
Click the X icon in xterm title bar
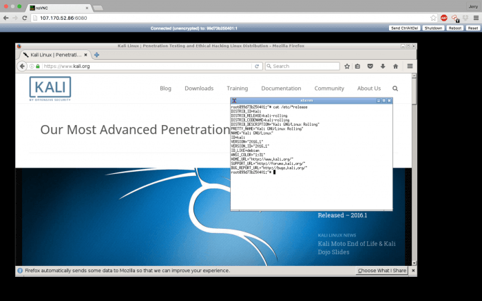pos(234,100)
